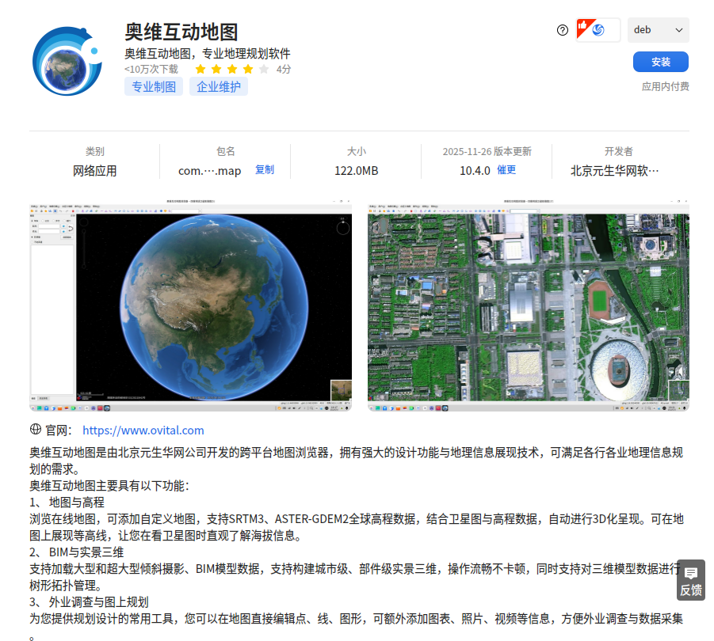The height and width of the screenshot is (641, 714).
Task: Click the help question mark icon
Action: [563, 30]
